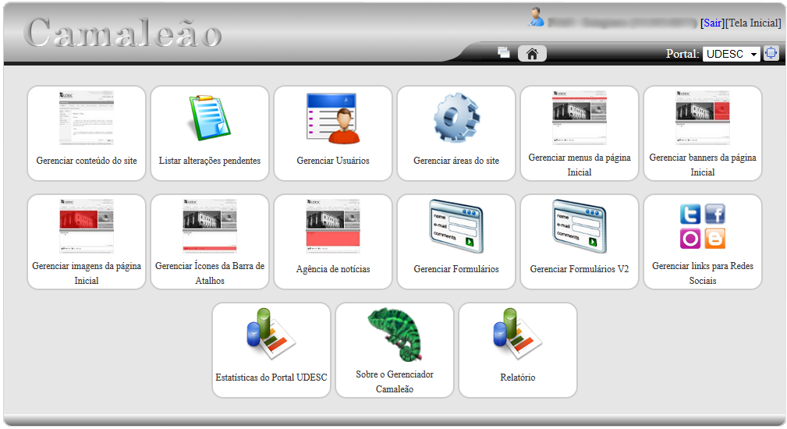Click the windows icon beside home button
787x429 pixels.
point(504,53)
